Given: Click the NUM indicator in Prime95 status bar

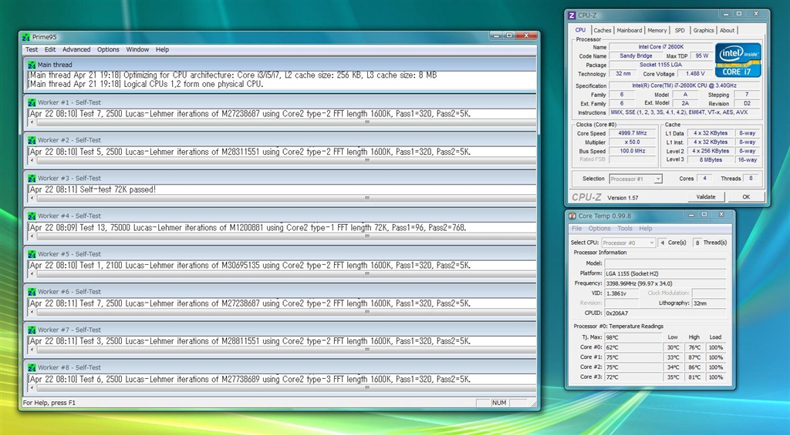Looking at the screenshot, I should click(499, 403).
